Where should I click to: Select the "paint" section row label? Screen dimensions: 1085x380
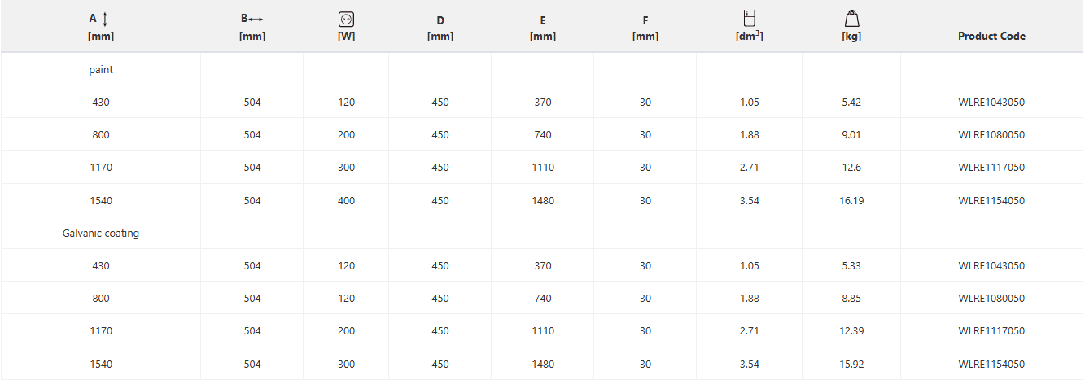point(101,70)
